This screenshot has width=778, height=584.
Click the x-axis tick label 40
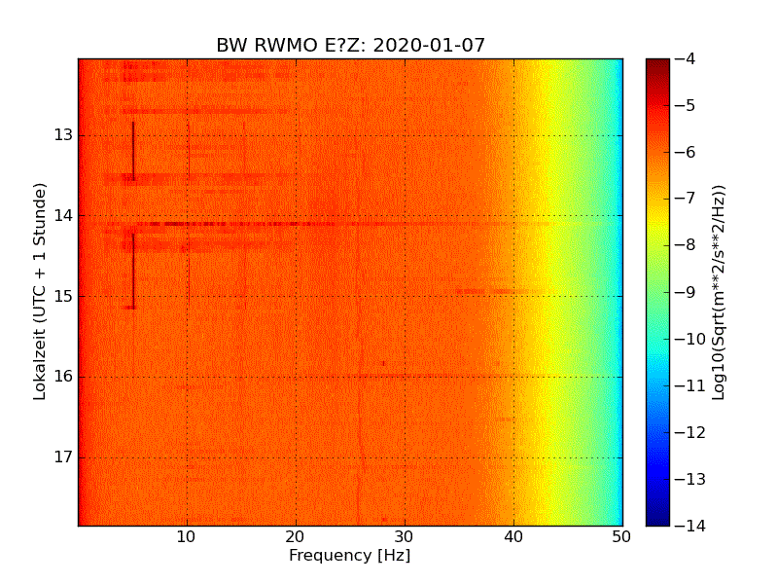pos(513,537)
